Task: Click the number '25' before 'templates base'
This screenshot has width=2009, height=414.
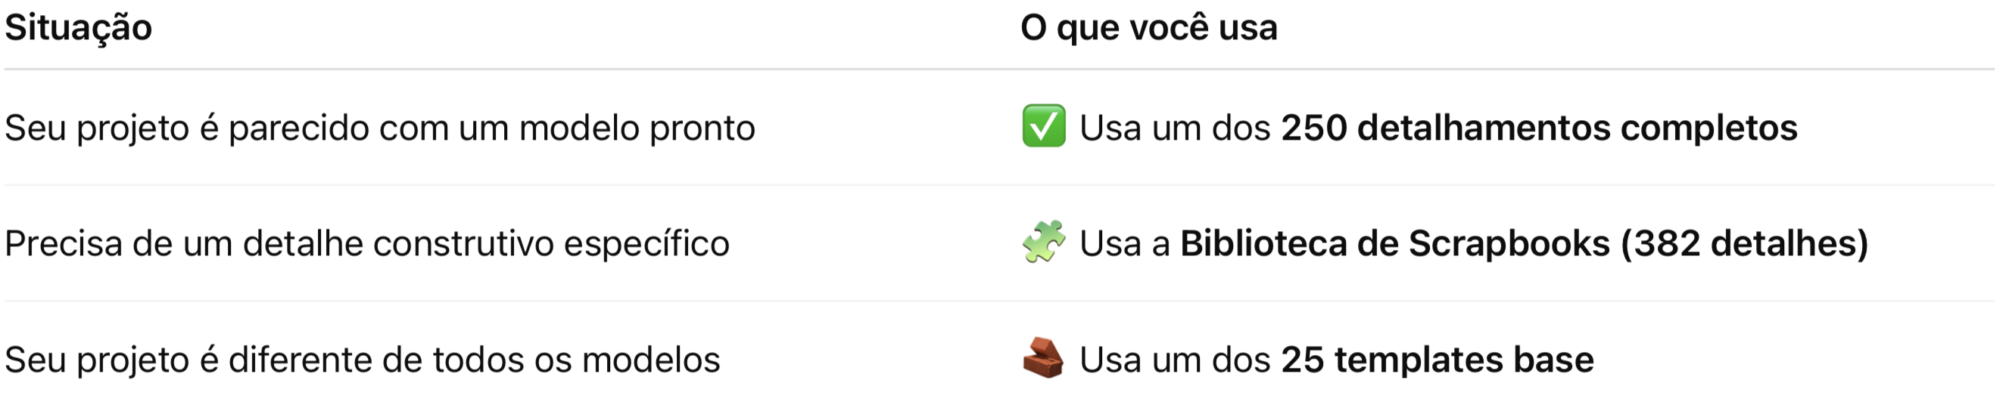Action: (x=1302, y=360)
